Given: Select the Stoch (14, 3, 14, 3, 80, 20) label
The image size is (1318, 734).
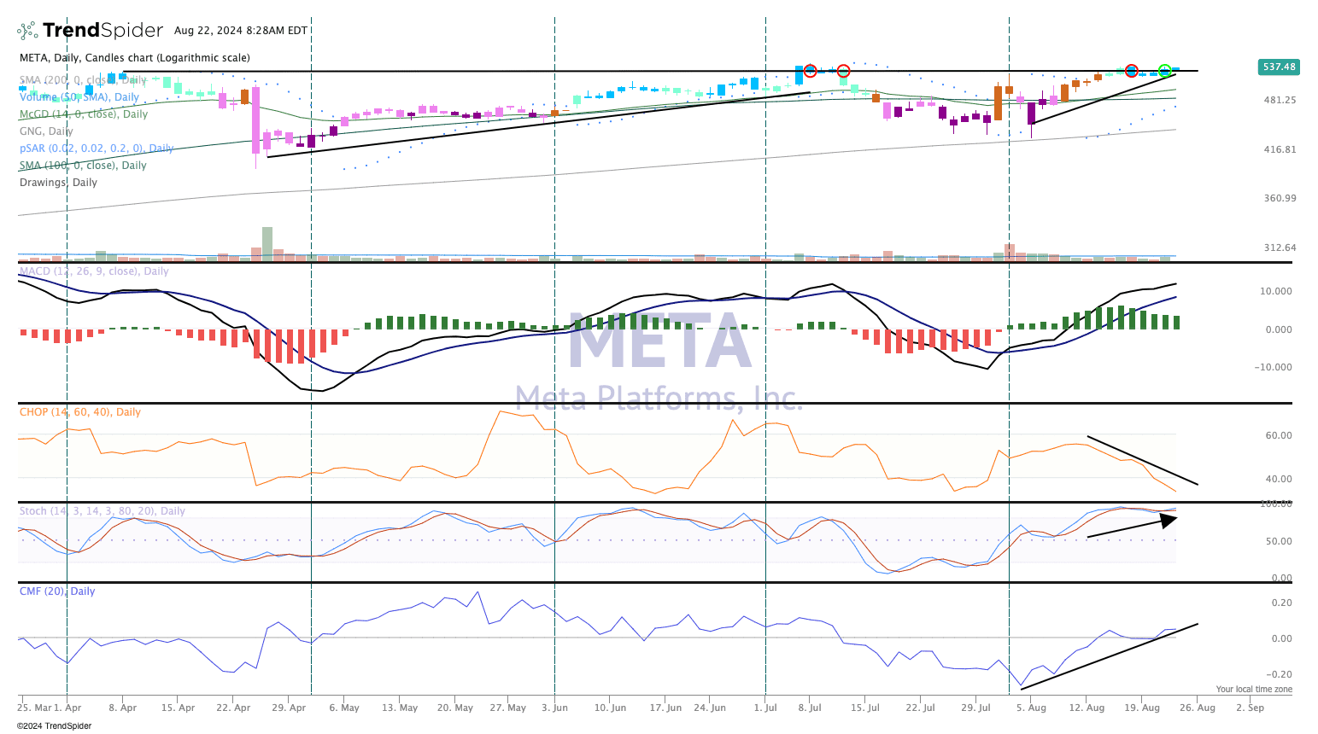Looking at the screenshot, I should (103, 511).
